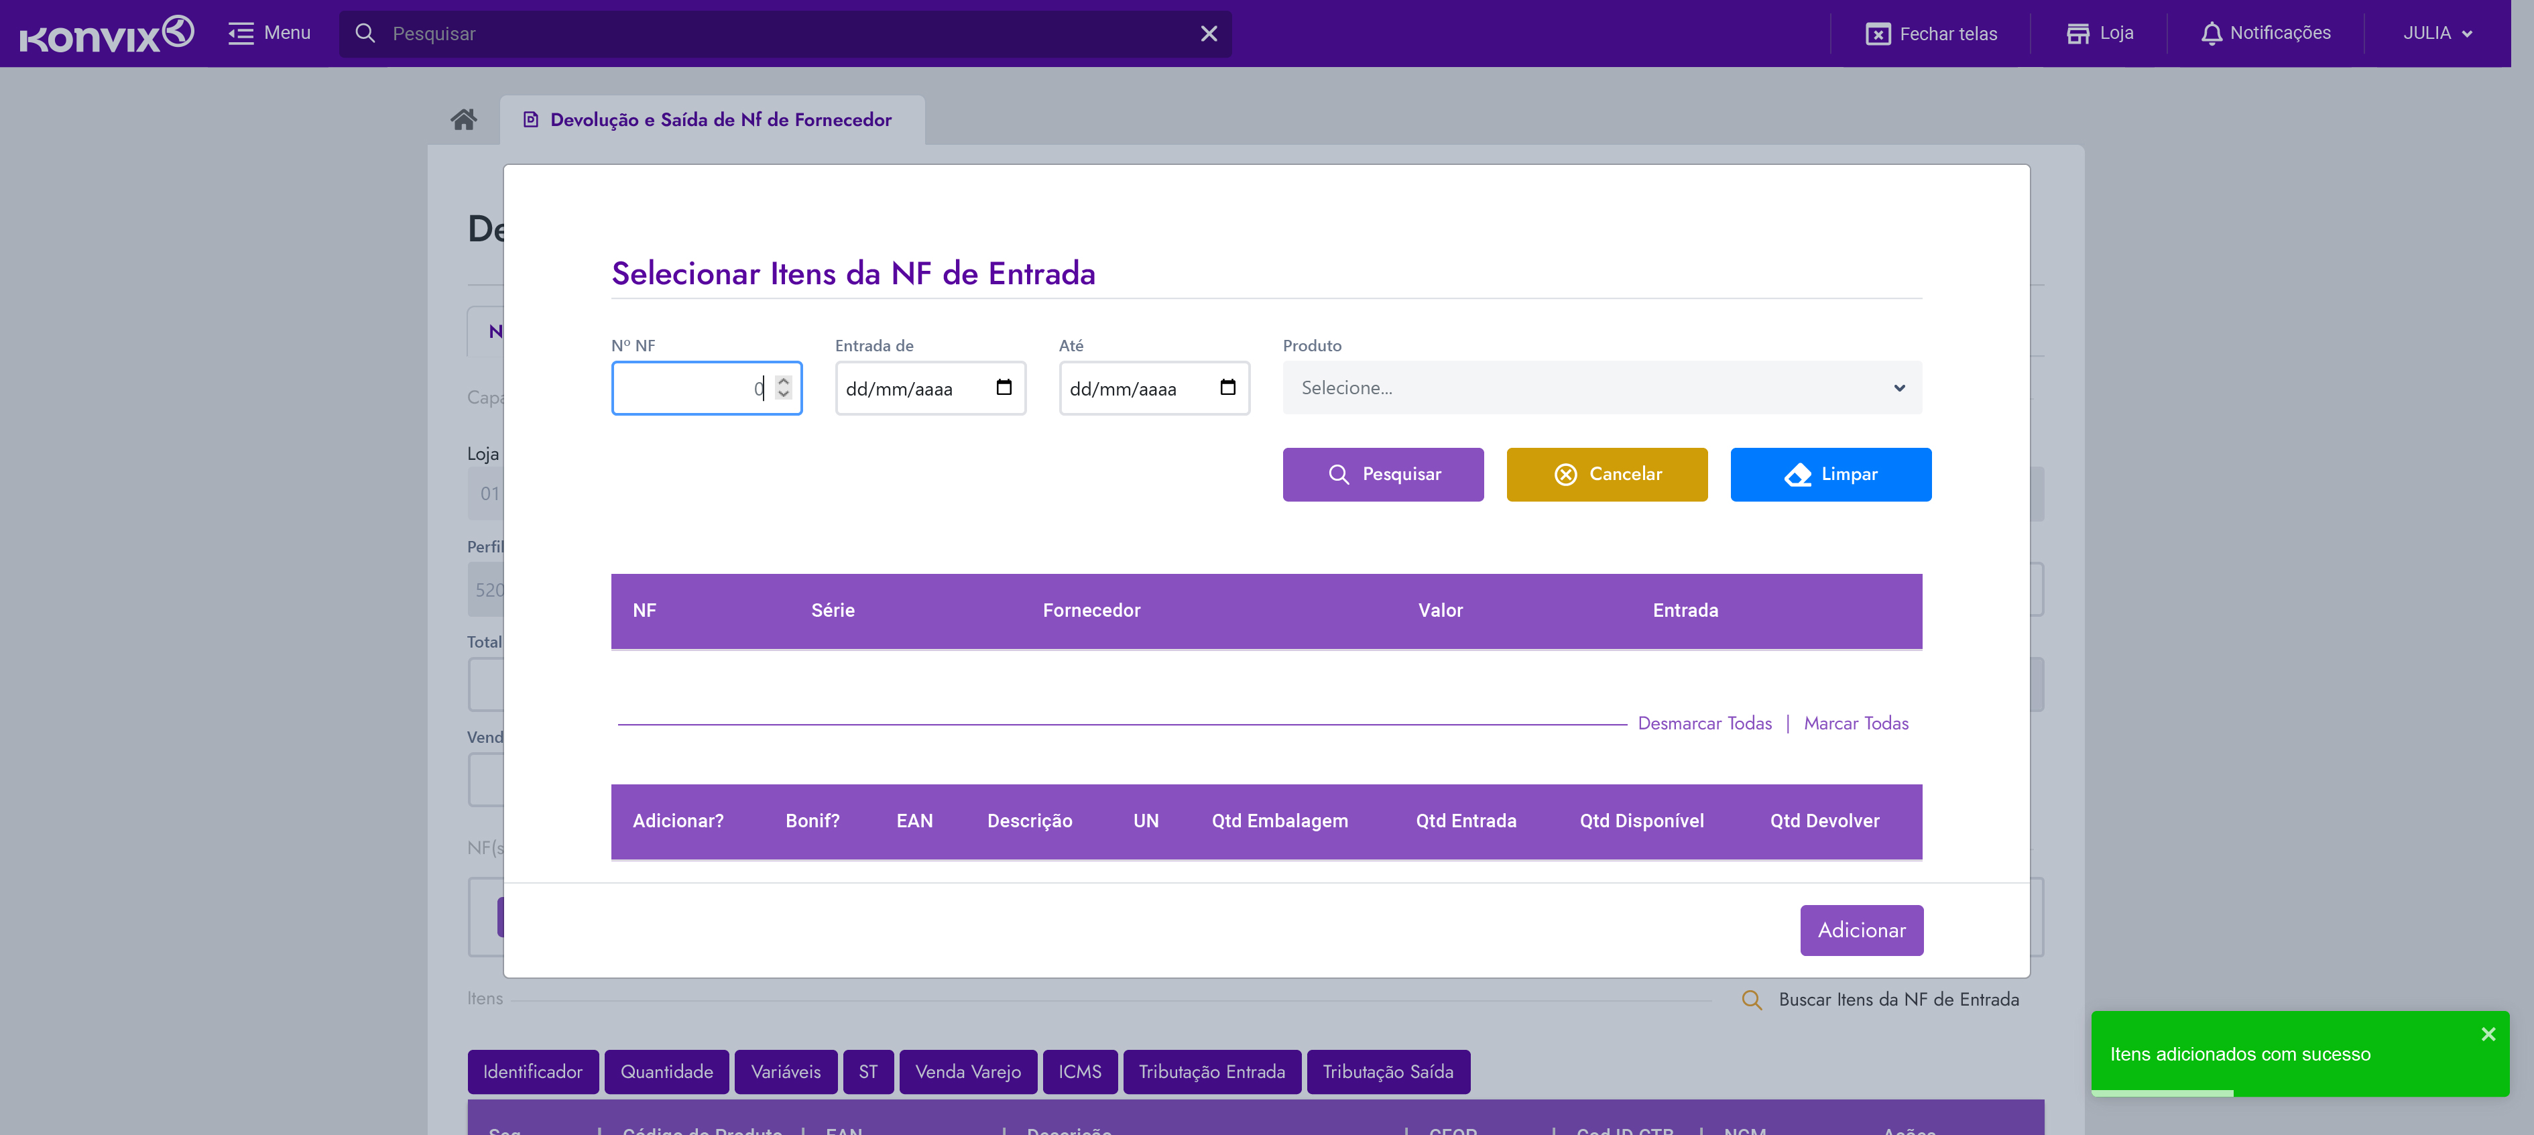Click the home icon tab
Viewport: 2534px width, 1135px height.
click(463, 119)
